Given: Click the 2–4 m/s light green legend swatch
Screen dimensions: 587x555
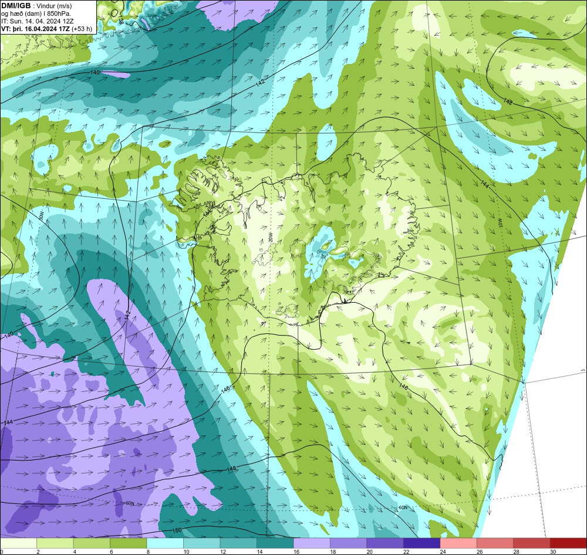Looking at the screenshot, I should tap(55, 543).
